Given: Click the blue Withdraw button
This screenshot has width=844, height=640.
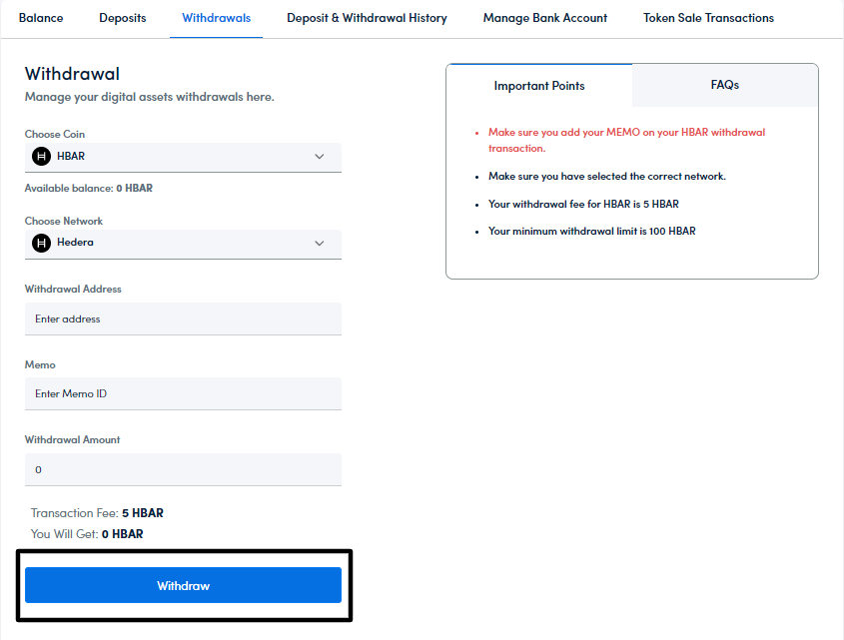Looking at the screenshot, I should (x=183, y=585).
